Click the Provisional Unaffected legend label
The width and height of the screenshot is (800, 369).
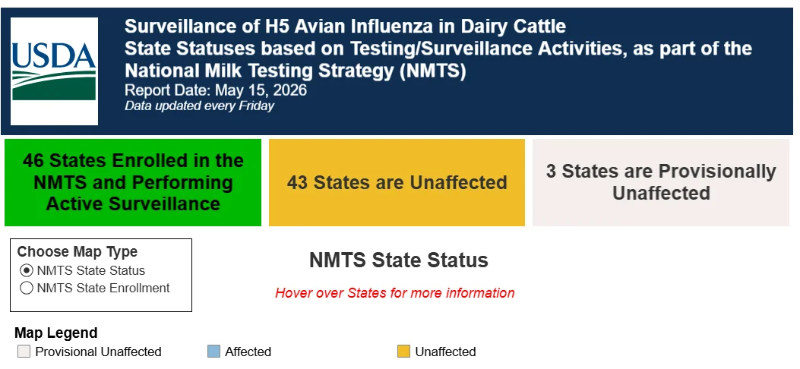coord(99,352)
